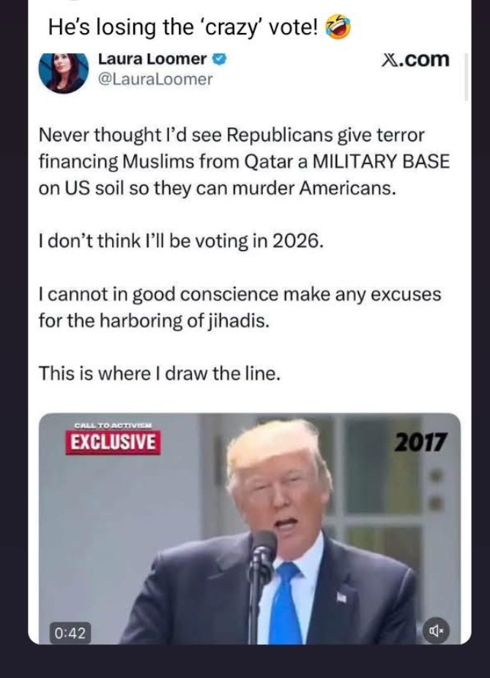This screenshot has width=490, height=678.
Task: Unmute the video using speaker icon
Action: pos(436,631)
